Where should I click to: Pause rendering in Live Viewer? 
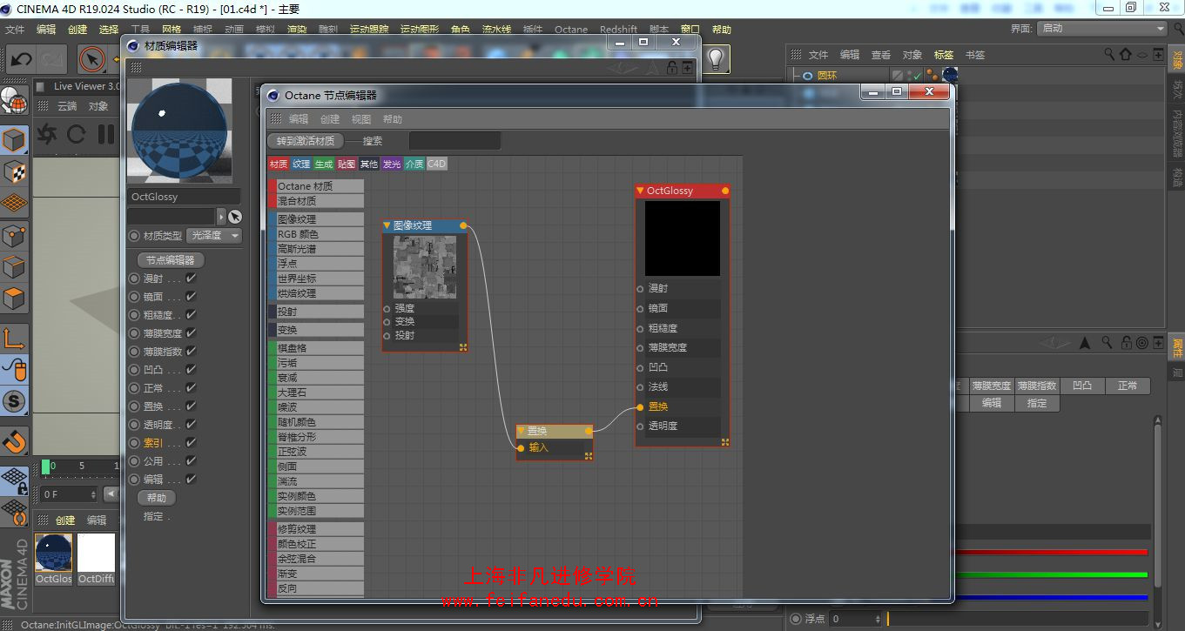[x=106, y=134]
